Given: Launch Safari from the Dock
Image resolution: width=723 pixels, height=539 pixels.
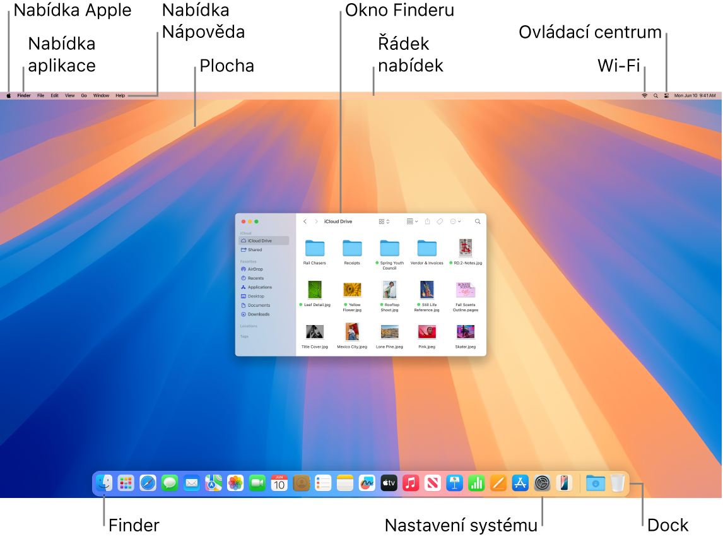Looking at the screenshot, I should click(148, 483).
